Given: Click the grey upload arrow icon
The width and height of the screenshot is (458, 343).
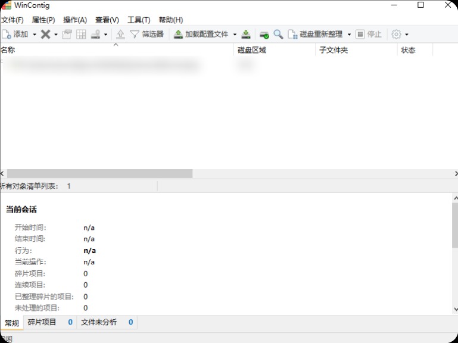Looking at the screenshot, I should tap(121, 35).
